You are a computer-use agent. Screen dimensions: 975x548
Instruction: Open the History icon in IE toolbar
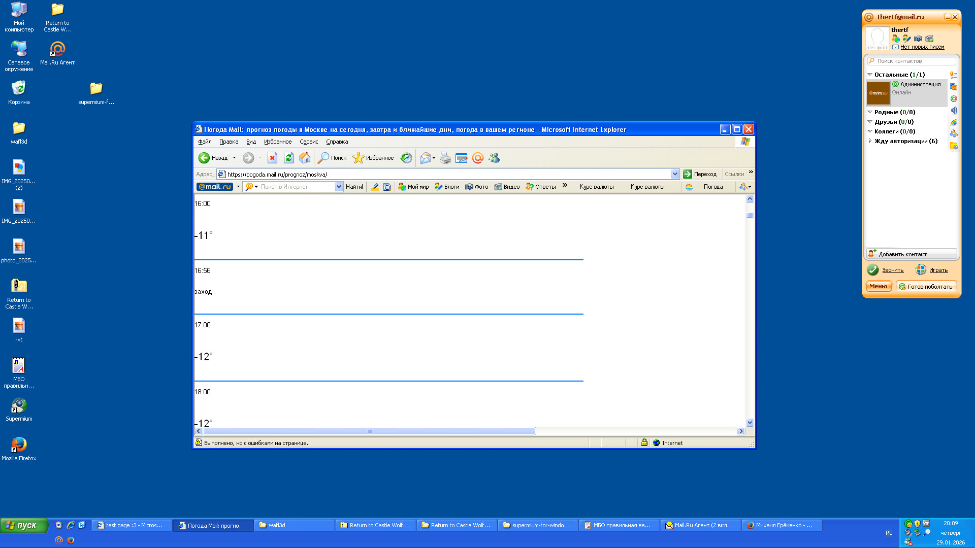pyautogui.click(x=406, y=158)
